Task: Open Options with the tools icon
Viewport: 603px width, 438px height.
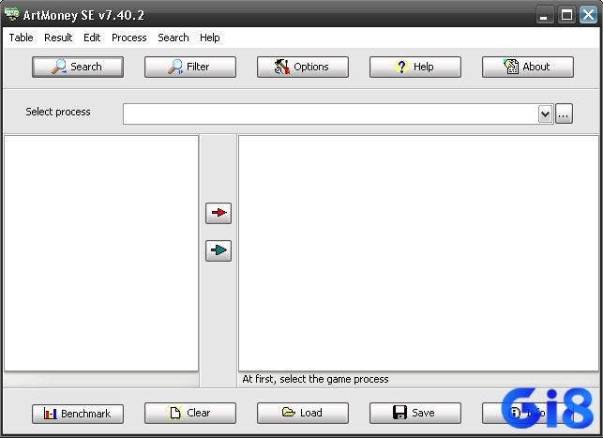Action: 303,67
